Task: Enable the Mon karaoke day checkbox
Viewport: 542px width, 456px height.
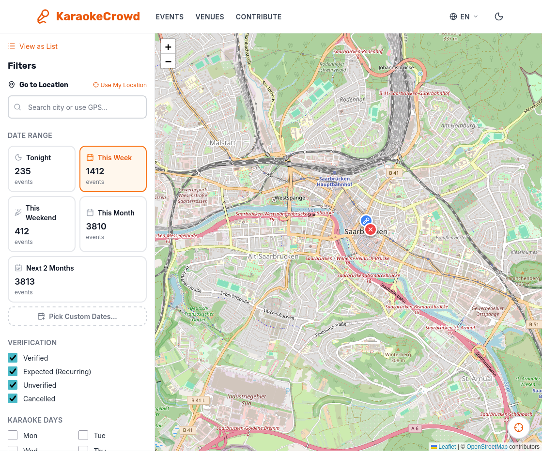Action: pyautogui.click(x=13, y=436)
